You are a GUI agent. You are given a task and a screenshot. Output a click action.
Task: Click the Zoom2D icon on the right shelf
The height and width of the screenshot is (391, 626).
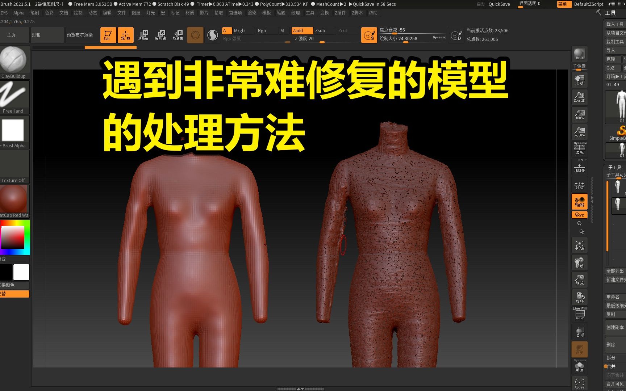(x=579, y=97)
